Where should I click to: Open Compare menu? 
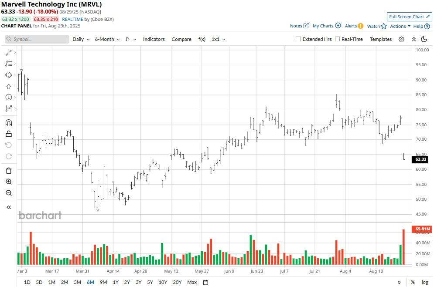(181, 39)
